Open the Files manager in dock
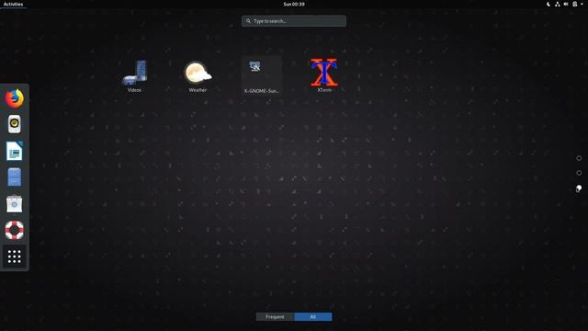588x331 pixels. (15, 177)
